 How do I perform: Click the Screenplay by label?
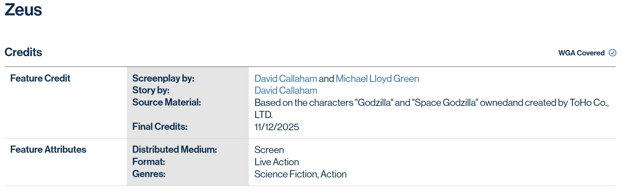click(163, 78)
